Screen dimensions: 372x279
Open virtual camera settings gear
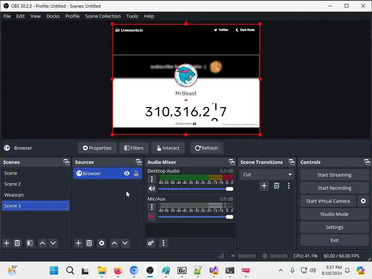coord(363,201)
